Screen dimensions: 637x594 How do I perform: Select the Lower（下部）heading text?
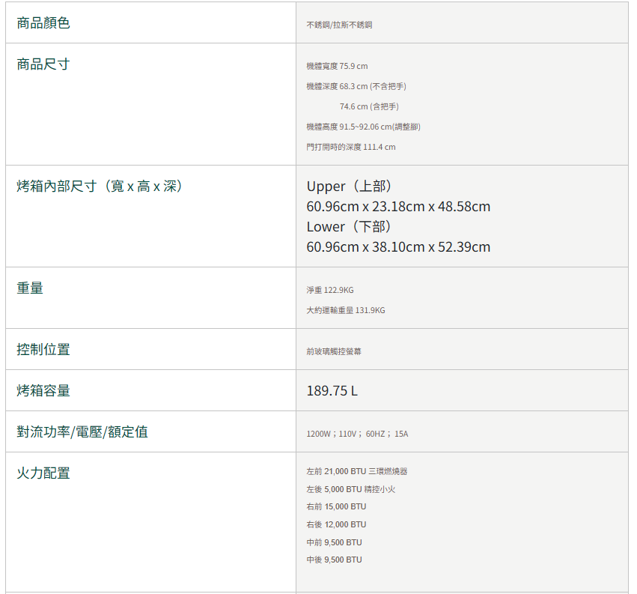point(350,227)
